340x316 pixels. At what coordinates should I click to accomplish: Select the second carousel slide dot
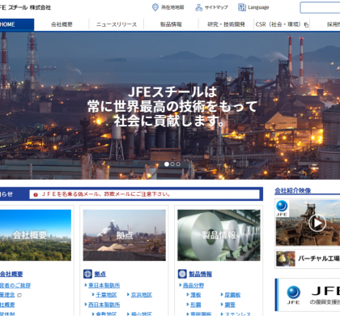(172, 164)
